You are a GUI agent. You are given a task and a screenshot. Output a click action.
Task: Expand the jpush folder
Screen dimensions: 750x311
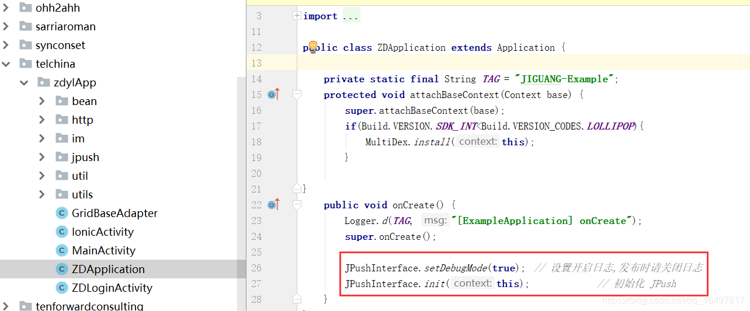pos(42,157)
